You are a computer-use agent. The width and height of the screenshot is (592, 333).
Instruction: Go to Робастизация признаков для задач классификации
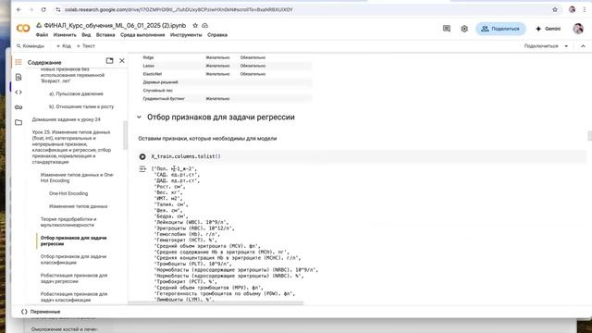click(x=74, y=296)
